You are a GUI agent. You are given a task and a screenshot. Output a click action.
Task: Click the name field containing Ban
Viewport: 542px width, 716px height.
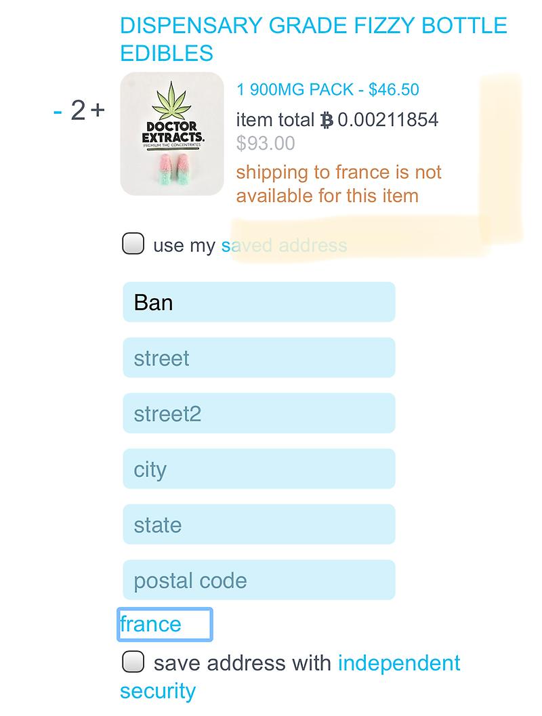coord(259,302)
